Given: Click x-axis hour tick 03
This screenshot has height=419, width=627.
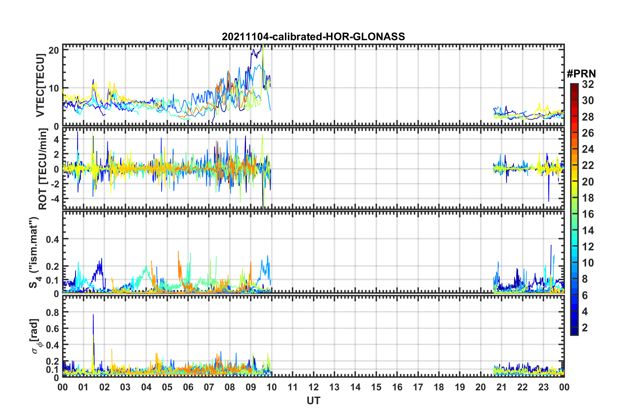Looking at the screenshot, I should [x=125, y=387].
